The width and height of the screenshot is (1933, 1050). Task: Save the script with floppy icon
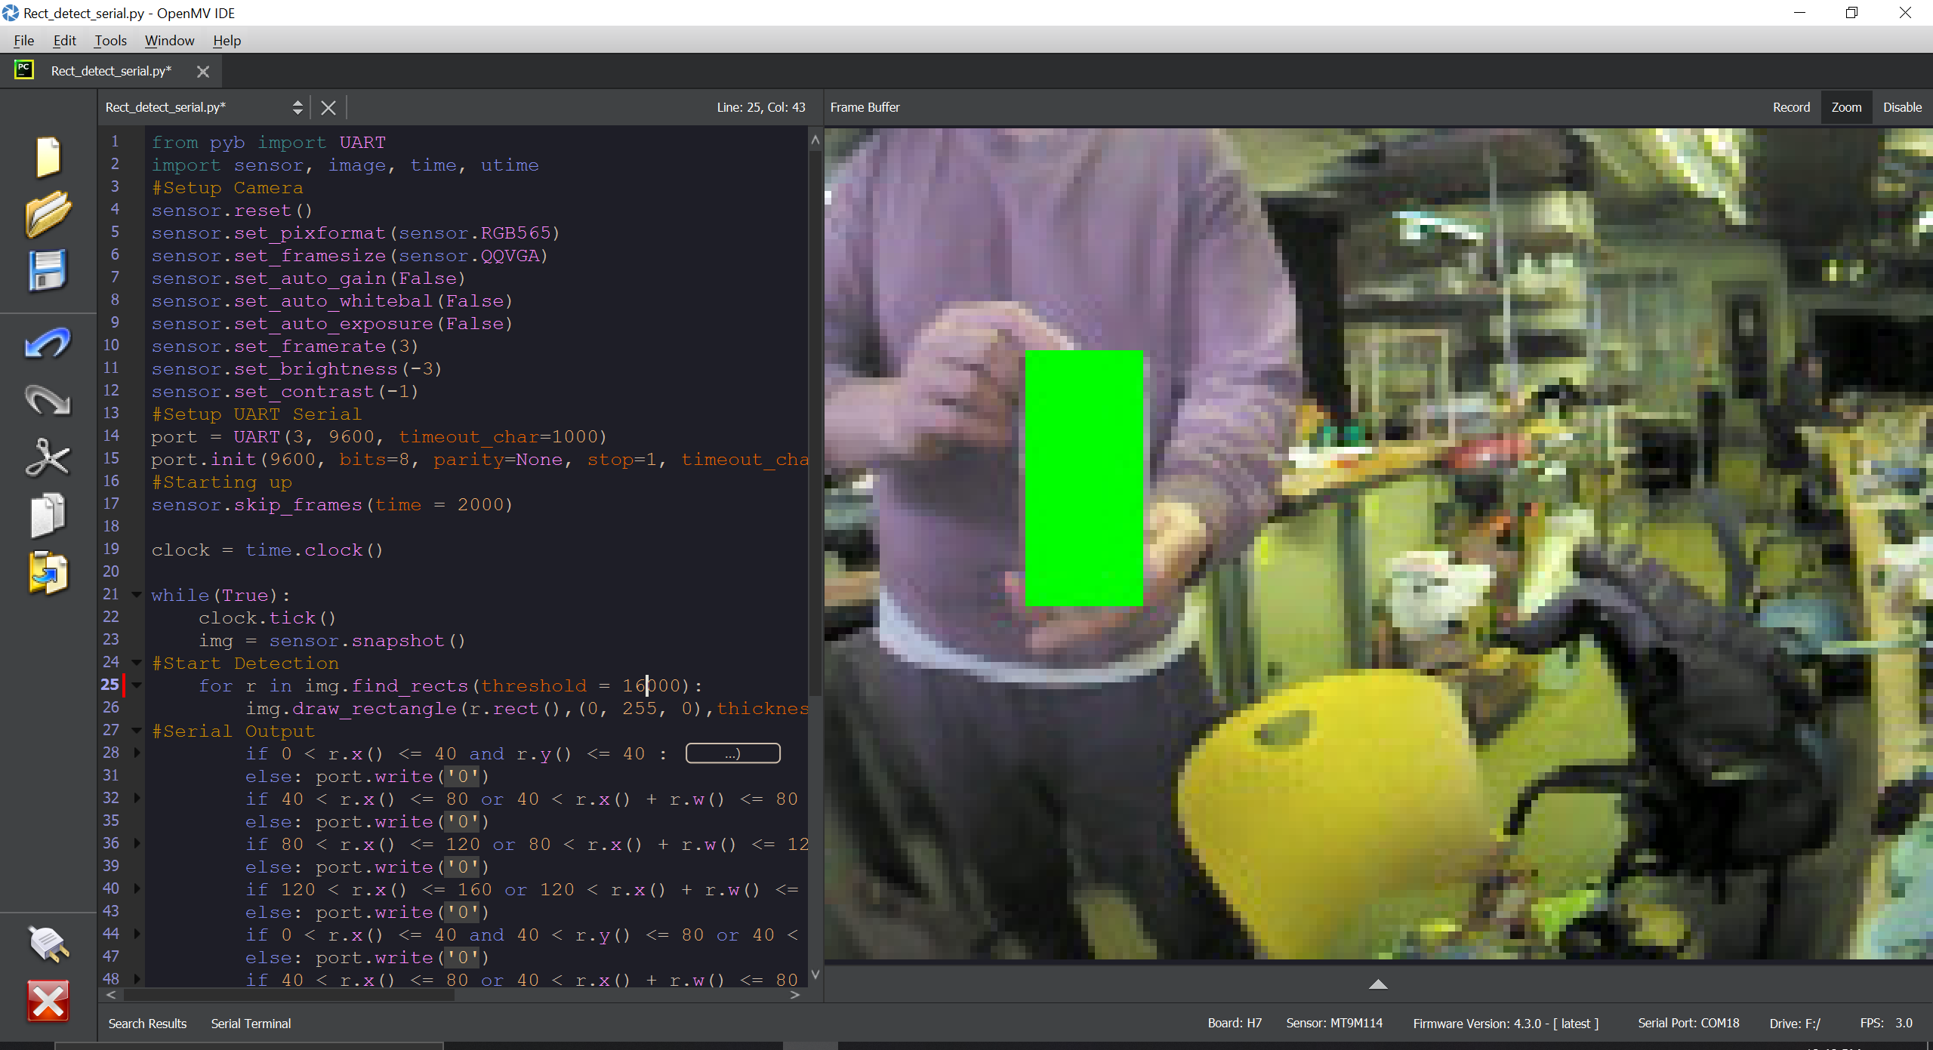48,270
